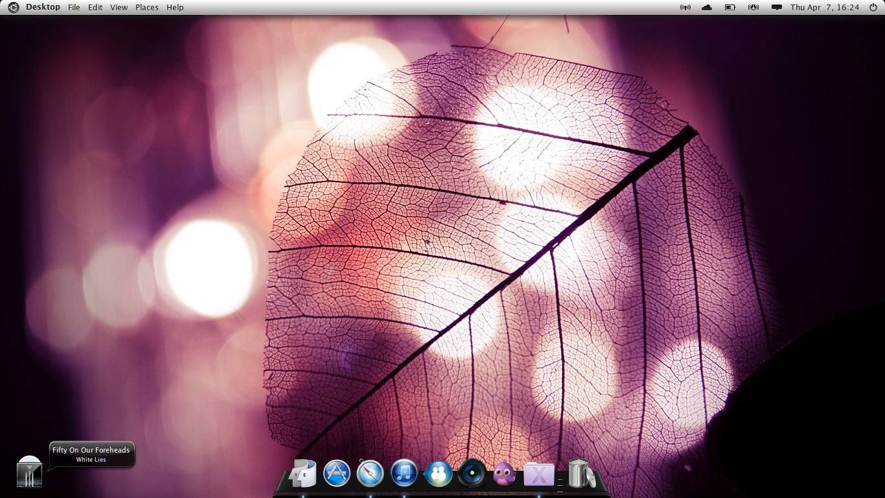Click the song title Fifty On Our Foreheads
This screenshot has width=885, height=498.
pos(91,450)
